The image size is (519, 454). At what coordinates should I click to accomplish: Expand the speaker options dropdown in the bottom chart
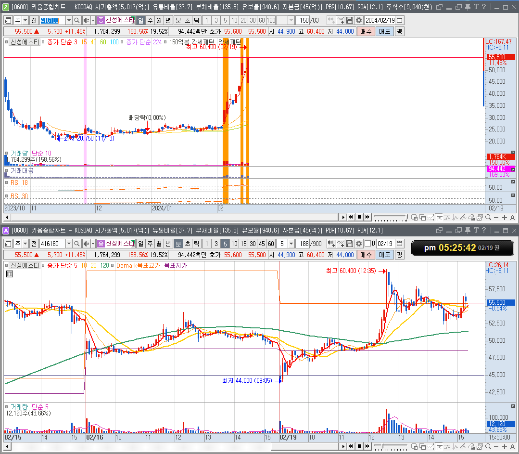tap(93, 244)
